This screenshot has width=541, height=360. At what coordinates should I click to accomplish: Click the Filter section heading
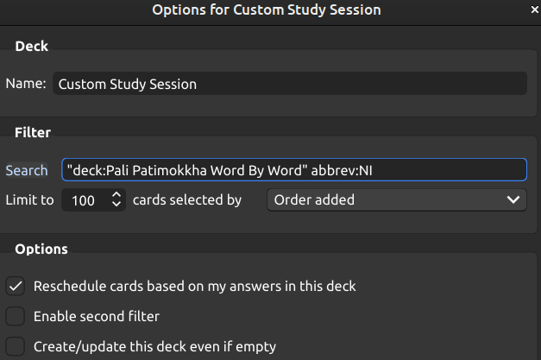[33, 132]
